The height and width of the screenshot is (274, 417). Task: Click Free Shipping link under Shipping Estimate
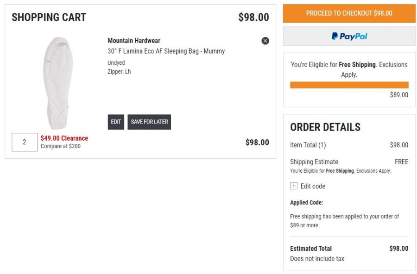[340, 171]
